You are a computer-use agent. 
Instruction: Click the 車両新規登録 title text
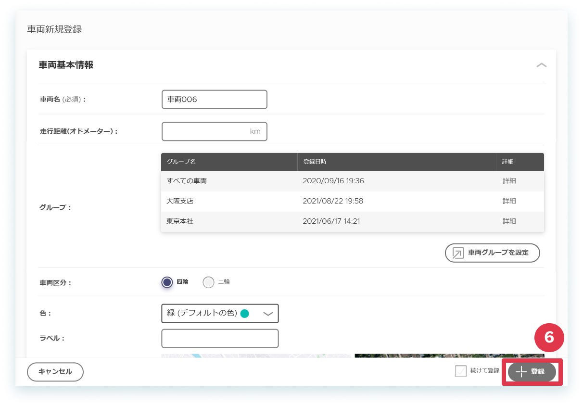point(54,29)
